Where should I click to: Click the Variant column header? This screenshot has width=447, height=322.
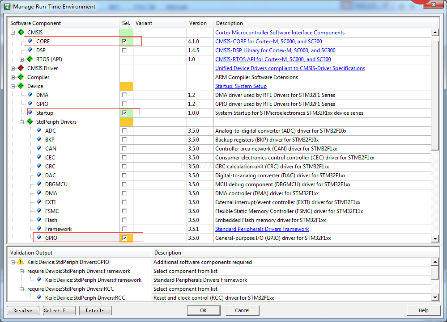[160, 23]
